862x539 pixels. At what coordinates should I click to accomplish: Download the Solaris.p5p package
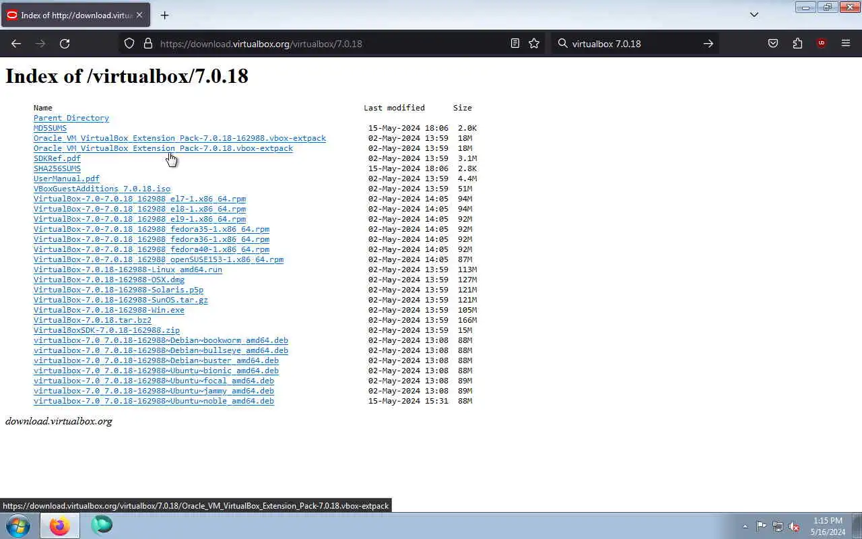coord(119,290)
